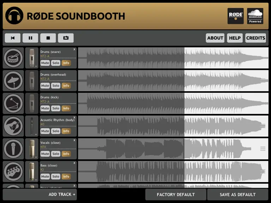Solo the Vocals (close) track
271x203 pixels.
click(56, 154)
